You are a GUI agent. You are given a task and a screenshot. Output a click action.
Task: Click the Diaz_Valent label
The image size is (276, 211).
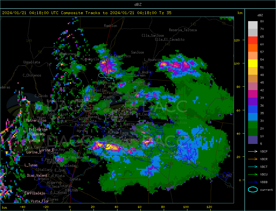tap(37, 175)
